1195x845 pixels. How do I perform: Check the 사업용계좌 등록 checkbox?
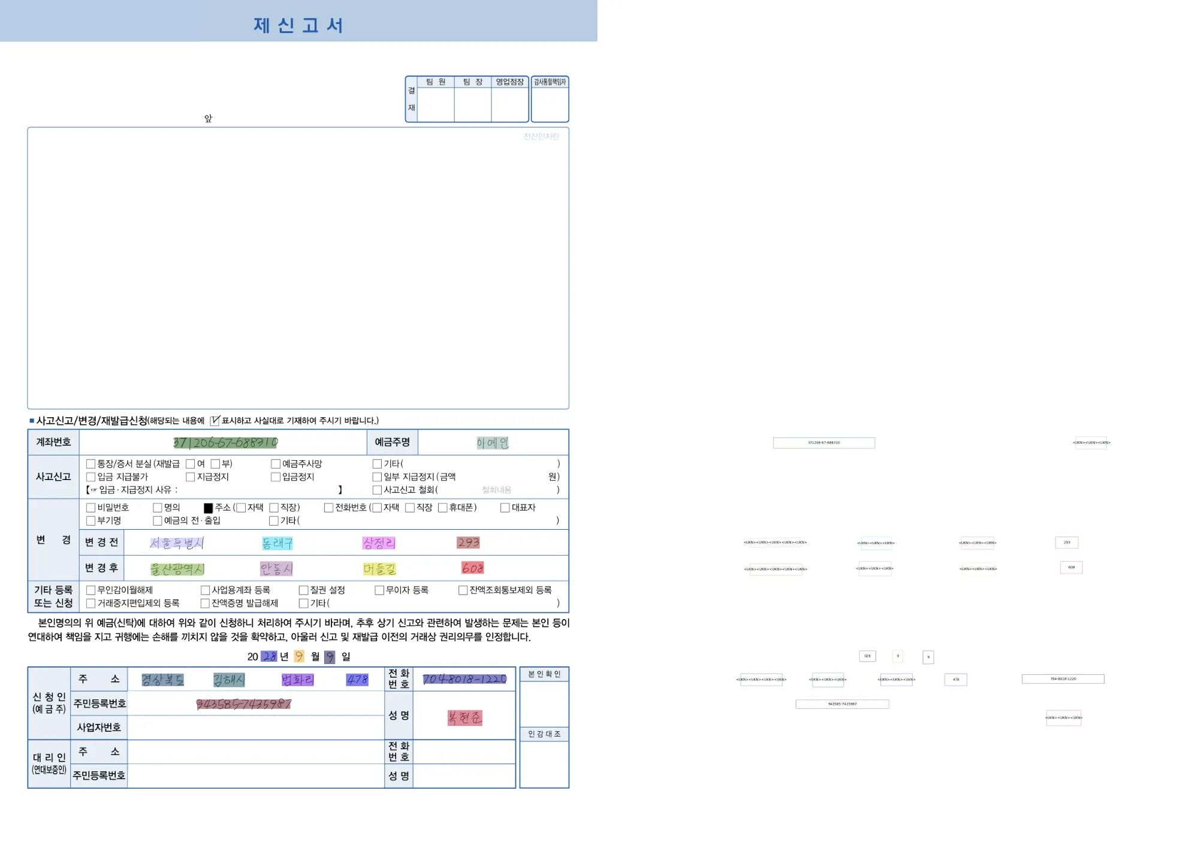[x=205, y=590]
